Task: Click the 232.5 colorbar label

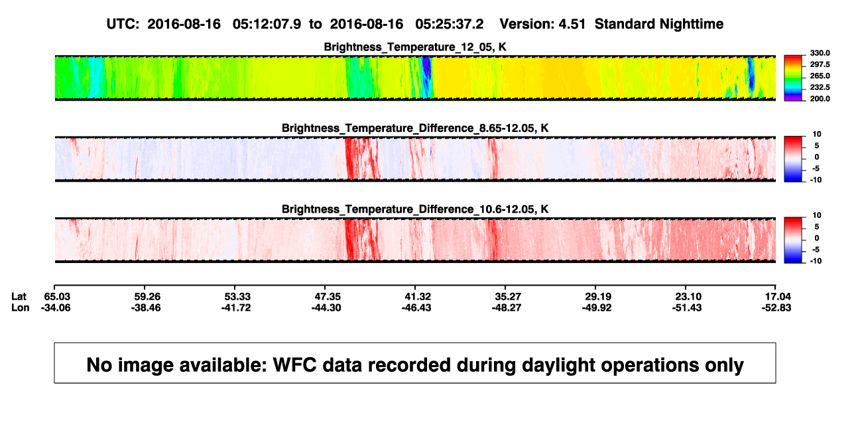Action: (x=819, y=87)
